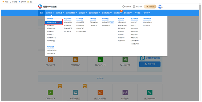Select HEIC转JPG menu entry

tap(122, 22)
